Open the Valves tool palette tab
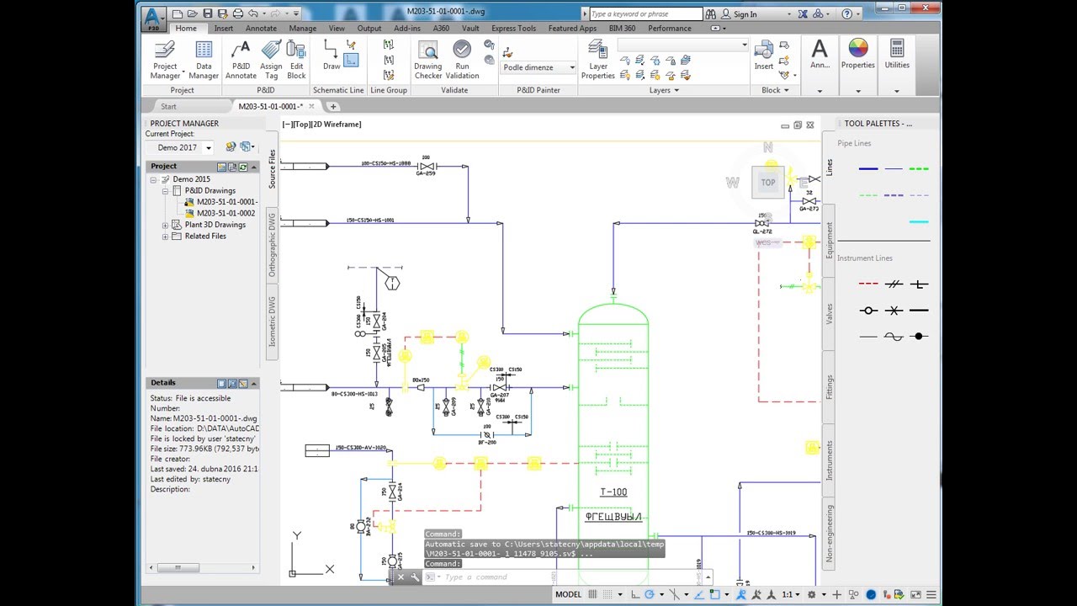The width and height of the screenshot is (1077, 606). point(830,314)
